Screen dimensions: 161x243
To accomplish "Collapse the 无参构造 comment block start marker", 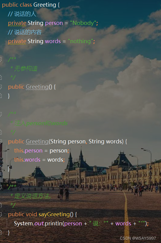I will pyautogui.click(x=1, y=59).
